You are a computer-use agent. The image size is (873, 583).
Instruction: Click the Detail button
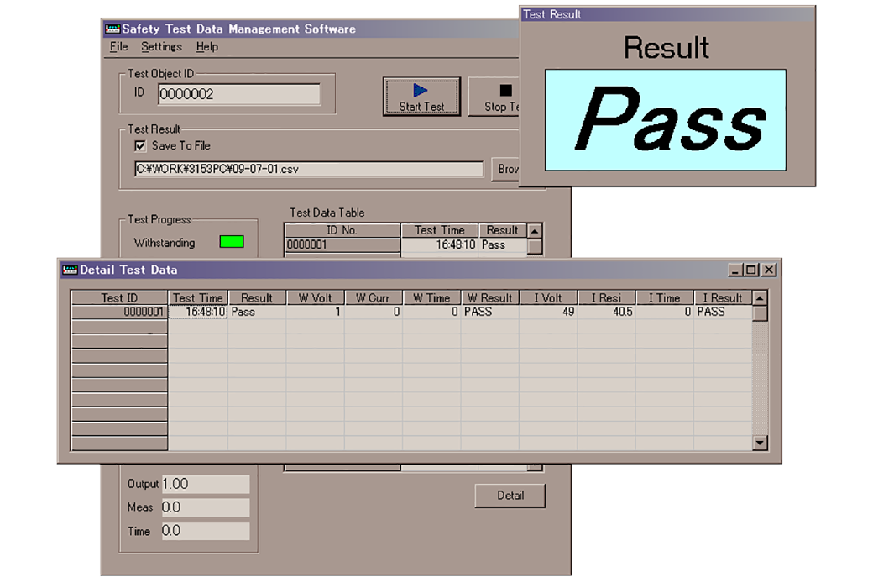pos(510,496)
